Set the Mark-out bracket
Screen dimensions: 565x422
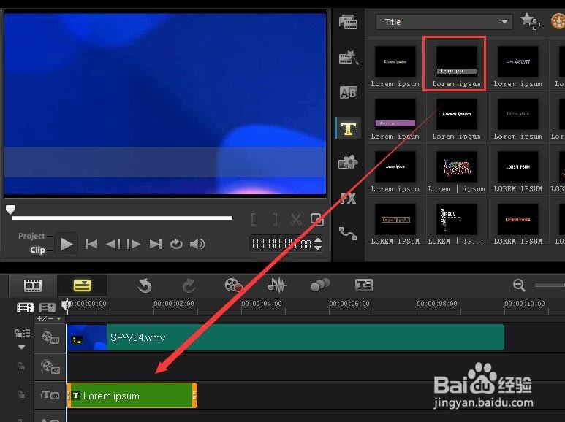275,219
